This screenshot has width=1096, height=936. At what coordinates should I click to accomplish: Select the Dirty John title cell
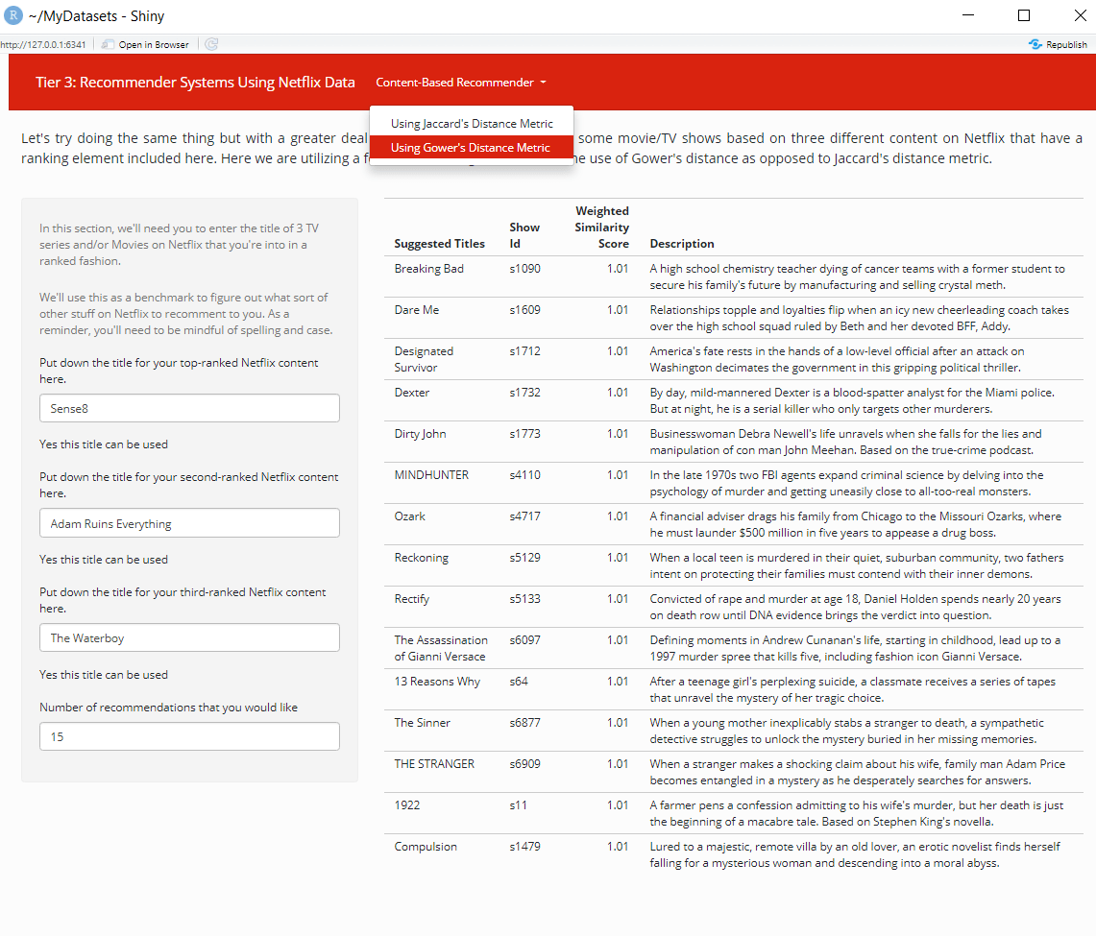tap(420, 434)
